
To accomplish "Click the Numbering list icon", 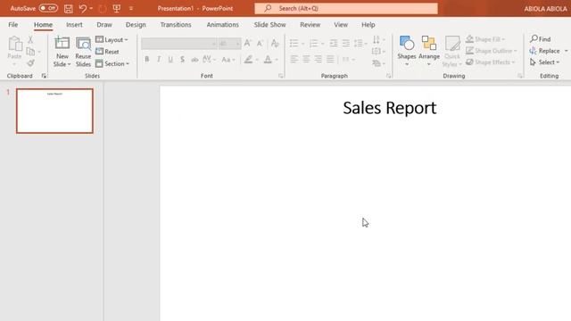I will click(313, 44).
